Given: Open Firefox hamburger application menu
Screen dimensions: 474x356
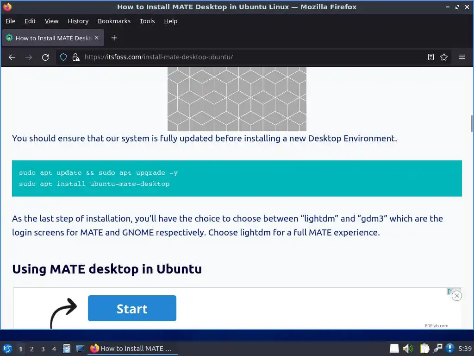Looking at the screenshot, I should tap(462, 57).
